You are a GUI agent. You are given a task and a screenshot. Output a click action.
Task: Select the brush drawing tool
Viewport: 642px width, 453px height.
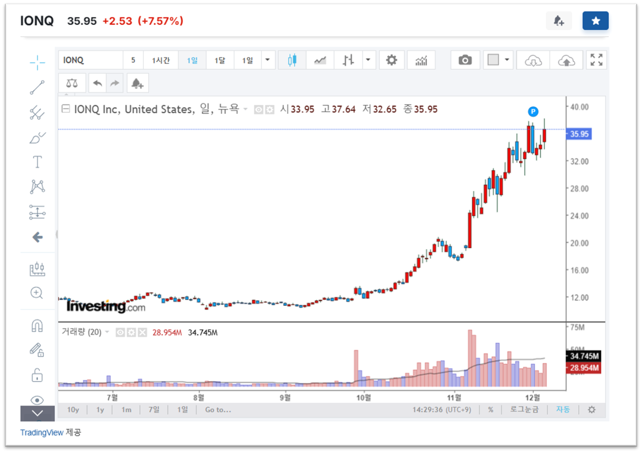37,138
